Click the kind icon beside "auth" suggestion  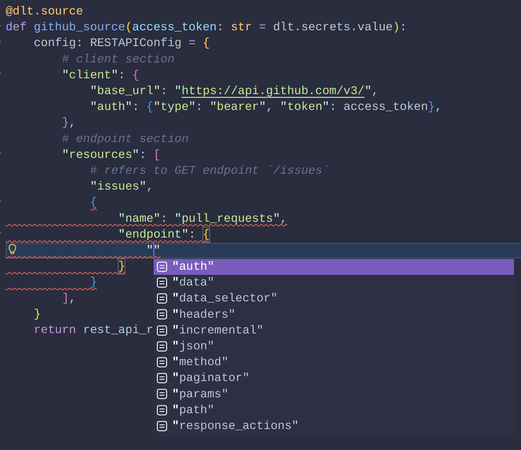click(162, 266)
